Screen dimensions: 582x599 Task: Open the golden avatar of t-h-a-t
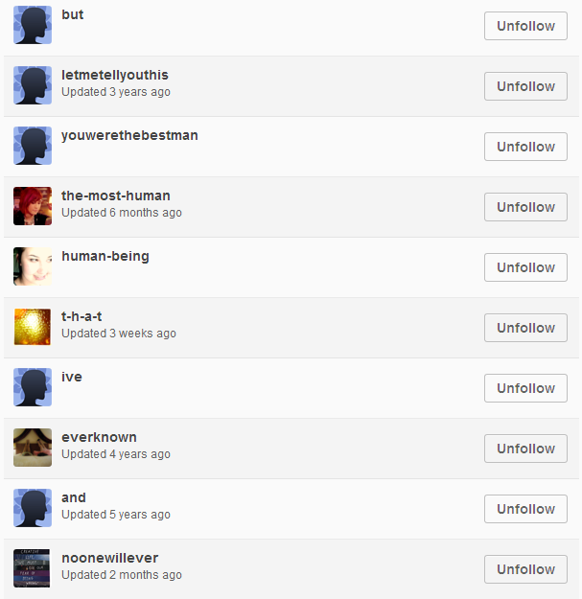[x=33, y=327]
